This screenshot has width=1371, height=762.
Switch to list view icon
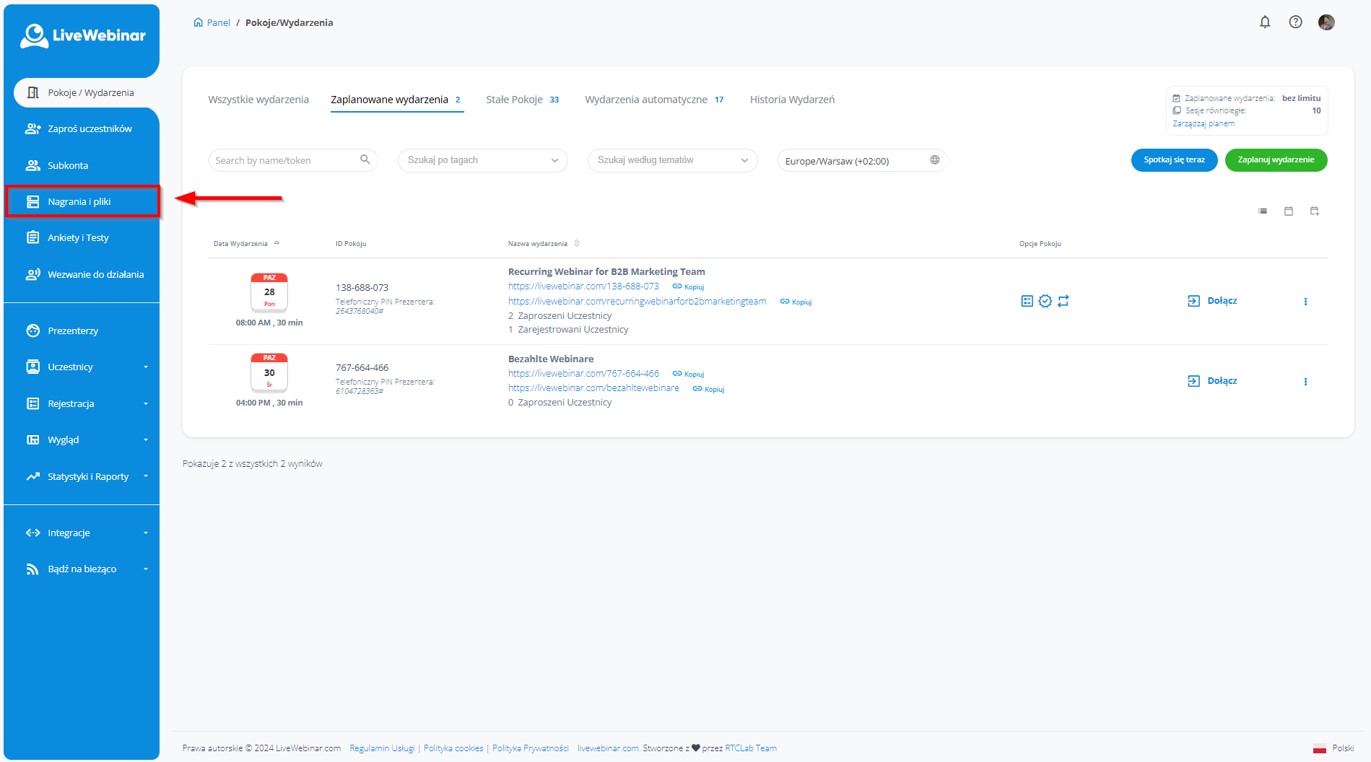1263,211
